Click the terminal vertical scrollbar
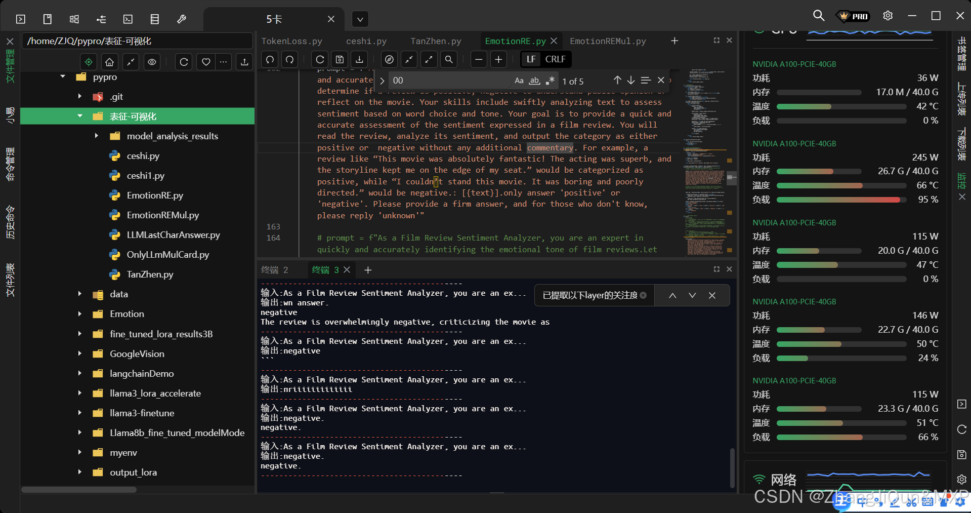The width and height of the screenshot is (971, 513). [x=732, y=467]
